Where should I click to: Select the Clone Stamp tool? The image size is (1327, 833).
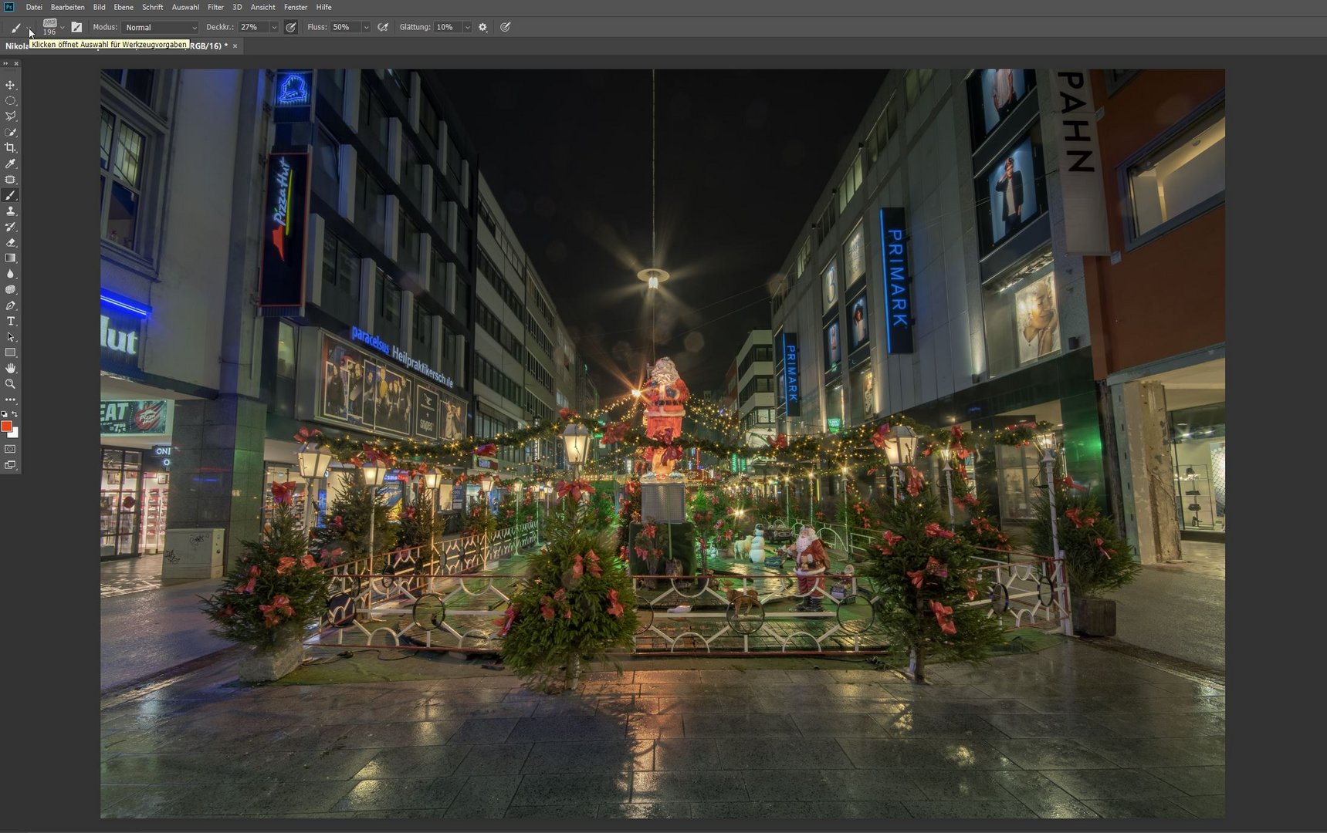10,211
